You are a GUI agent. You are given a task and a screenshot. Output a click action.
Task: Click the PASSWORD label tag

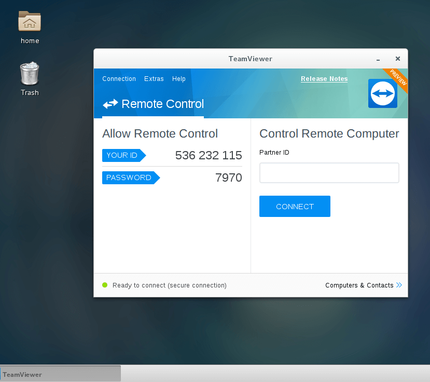131,178
